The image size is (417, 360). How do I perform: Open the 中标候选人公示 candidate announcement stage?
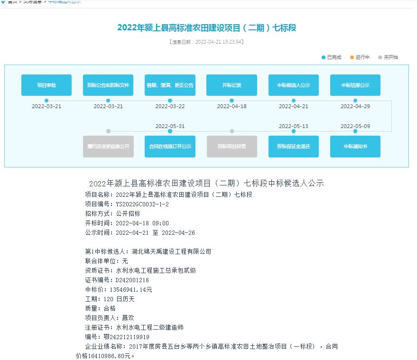[x=293, y=85]
